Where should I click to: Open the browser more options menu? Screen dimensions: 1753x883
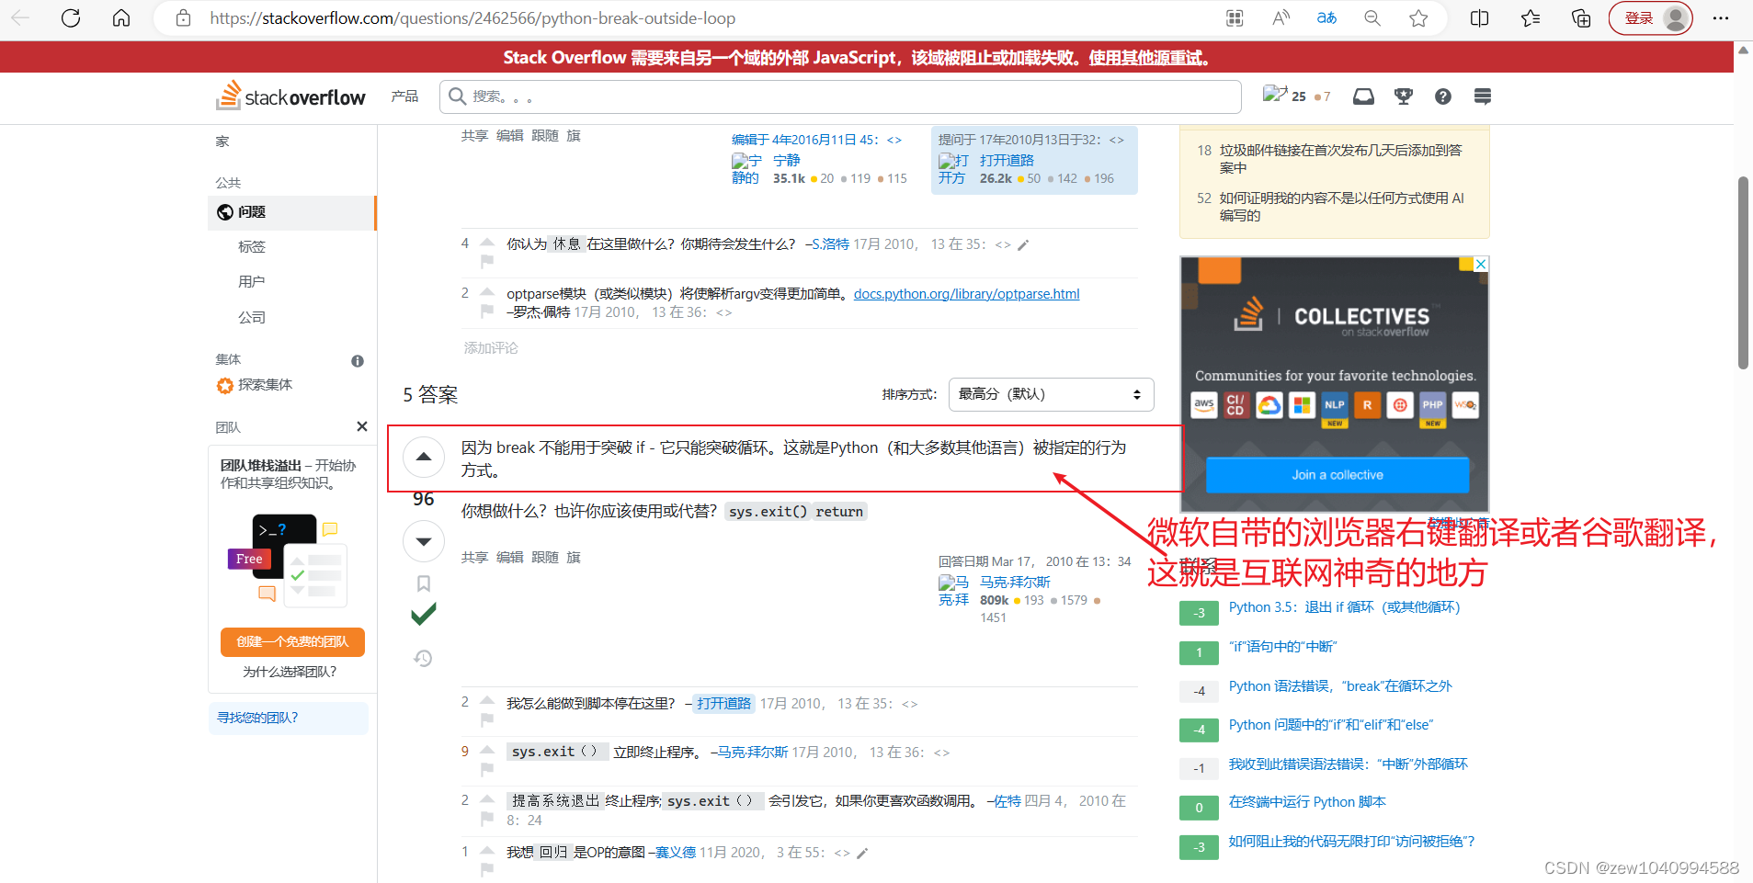coord(1723,17)
